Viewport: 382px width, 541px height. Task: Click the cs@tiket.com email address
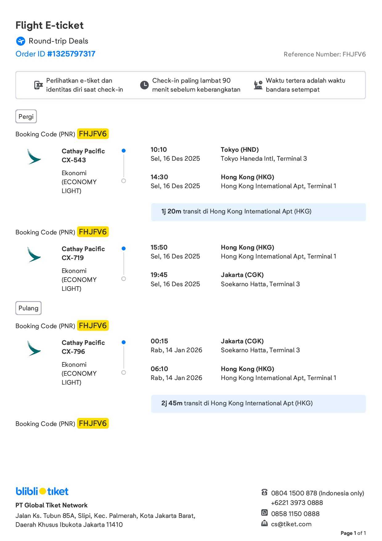[291, 524]
